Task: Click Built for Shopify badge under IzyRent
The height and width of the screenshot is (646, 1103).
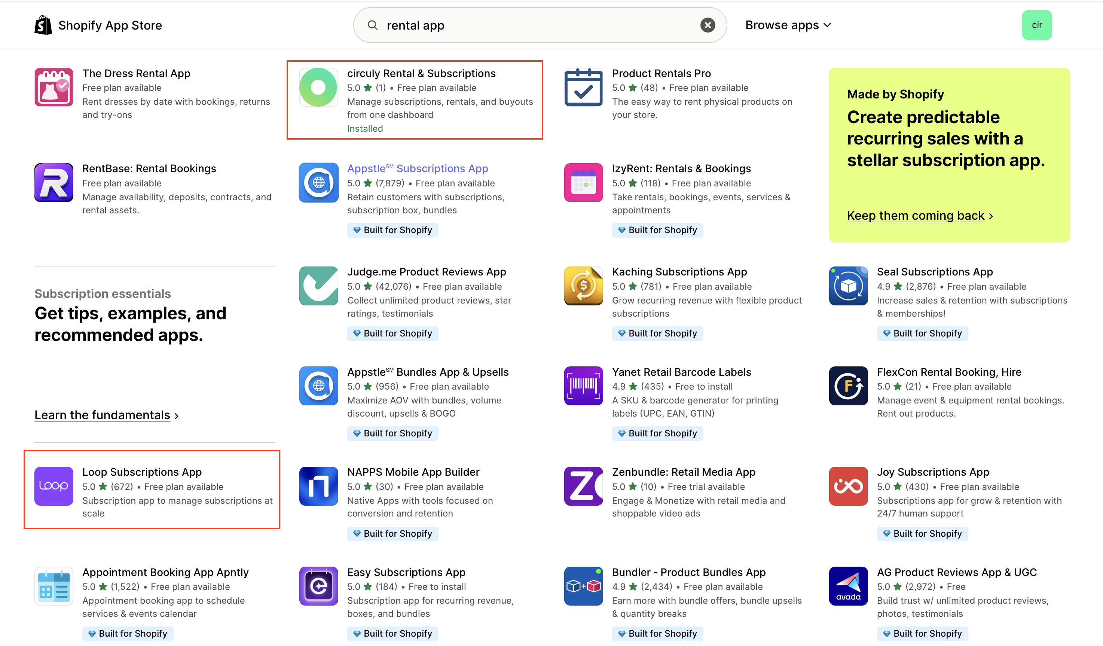Action: 657,230
